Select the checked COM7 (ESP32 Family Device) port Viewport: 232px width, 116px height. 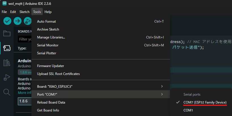tap(201, 102)
